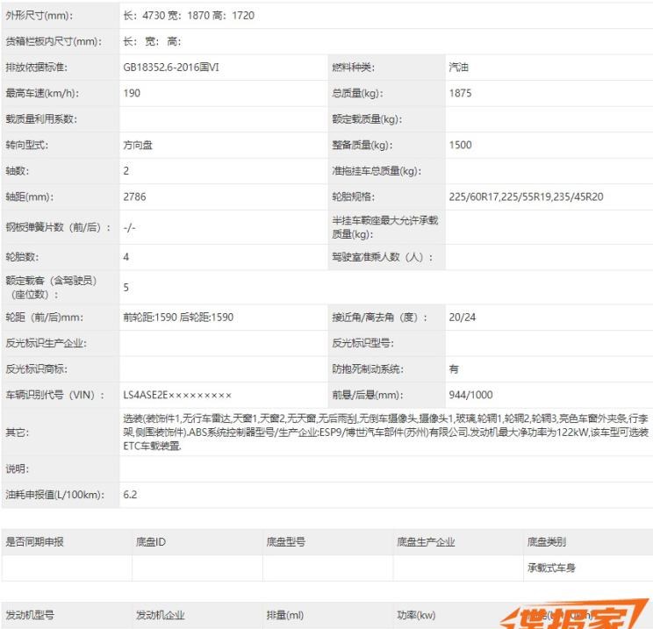Viewport: 653px width, 629px height.
Task: Select the track value 前轮距:1590 后轮距:1590
Action: click(178, 318)
